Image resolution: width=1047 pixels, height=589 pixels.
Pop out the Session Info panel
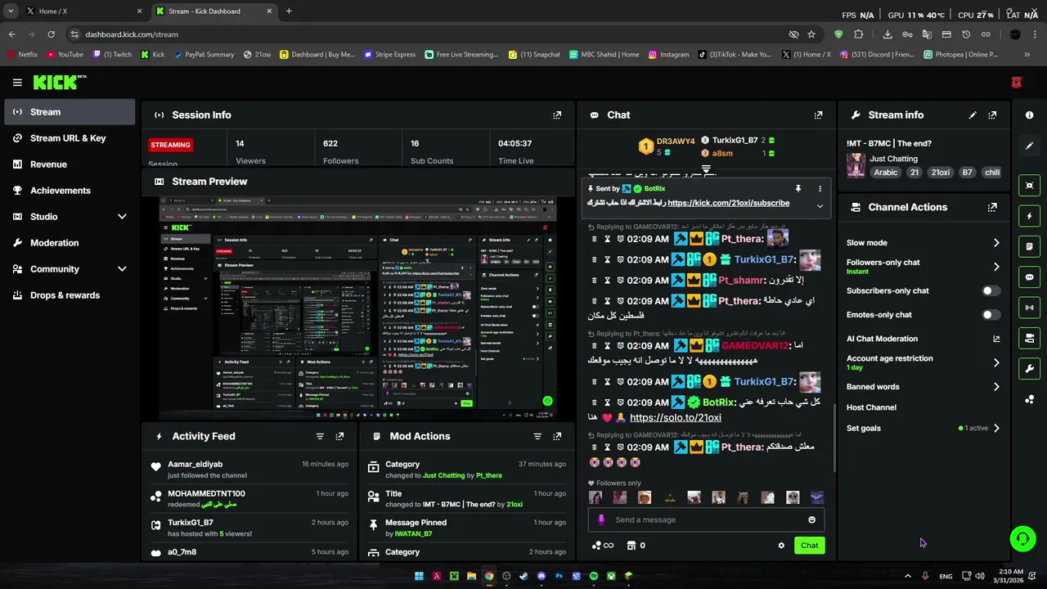pyautogui.click(x=557, y=115)
